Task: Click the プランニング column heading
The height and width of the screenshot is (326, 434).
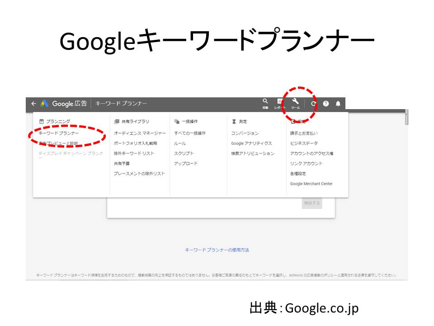Action: coord(58,121)
